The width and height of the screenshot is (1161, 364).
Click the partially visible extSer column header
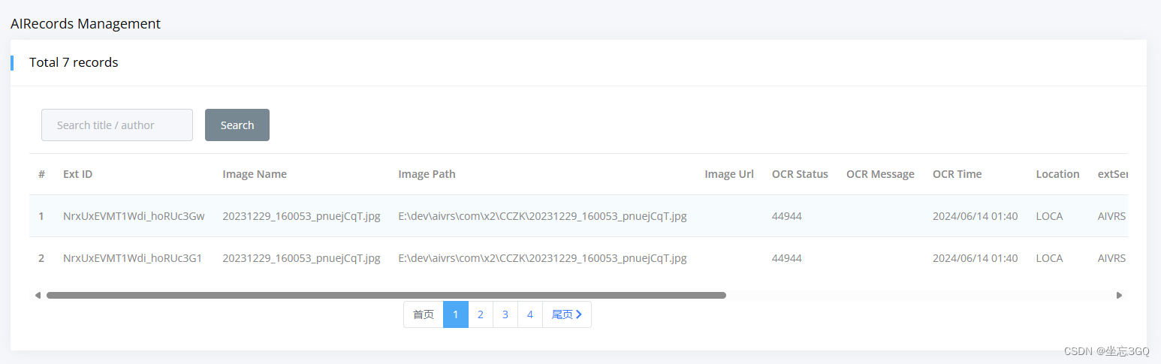1112,174
